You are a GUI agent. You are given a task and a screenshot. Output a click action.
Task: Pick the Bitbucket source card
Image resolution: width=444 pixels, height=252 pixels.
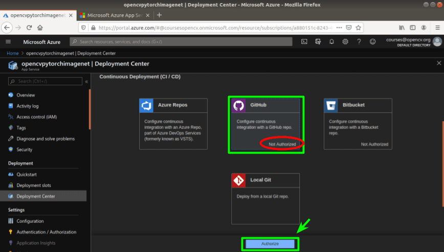[x=358, y=124]
